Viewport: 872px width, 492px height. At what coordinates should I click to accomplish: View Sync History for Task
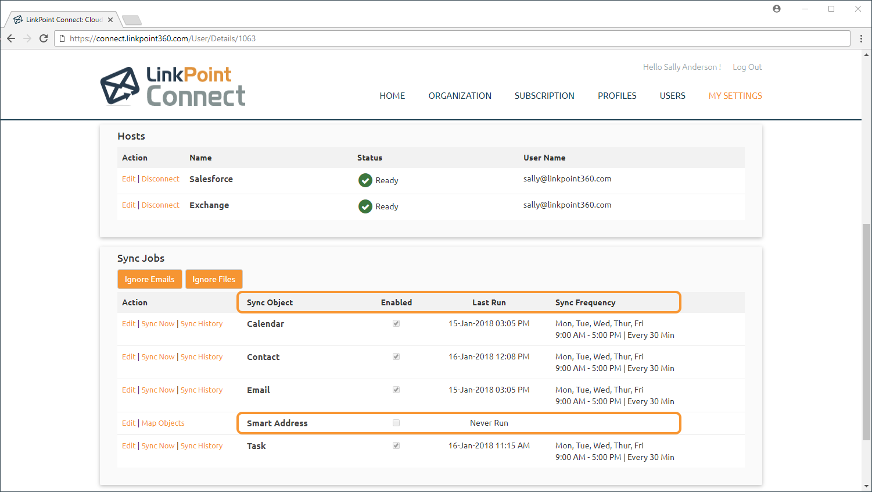pos(202,446)
